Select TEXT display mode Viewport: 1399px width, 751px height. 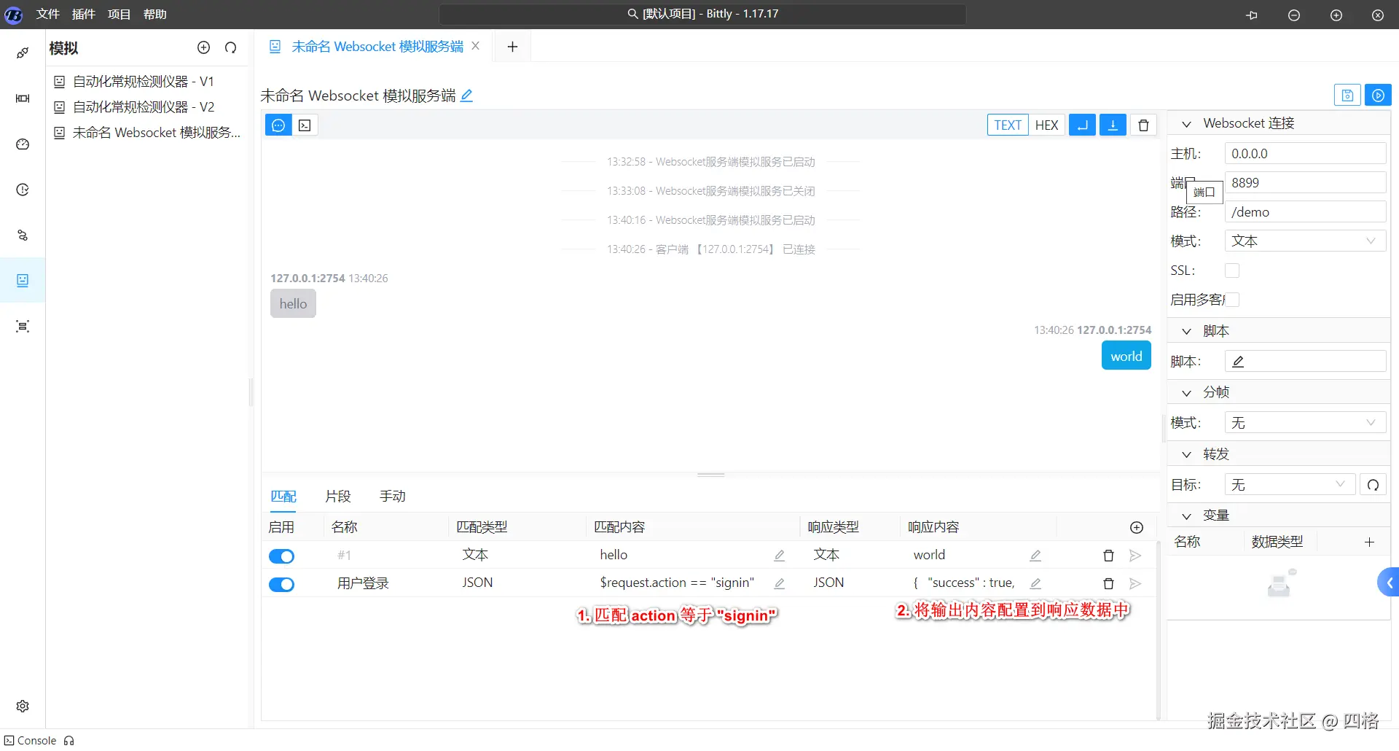[x=1008, y=125]
